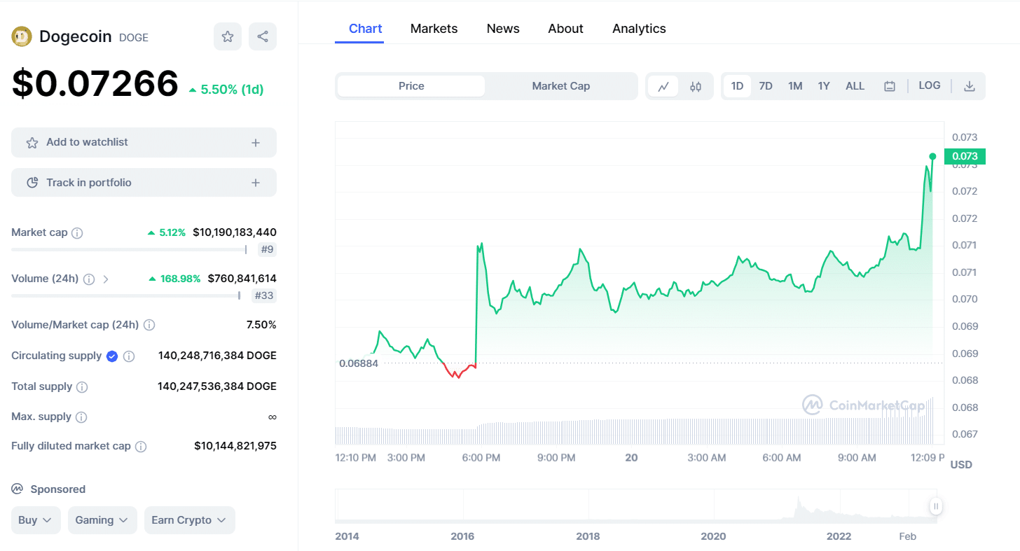
Task: Click the 0.06884 opening price label
Action: pyautogui.click(x=359, y=363)
